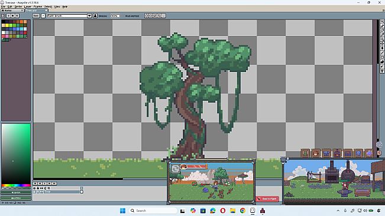385x216 pixels.
Task: Select the Text tool
Action: point(382,71)
